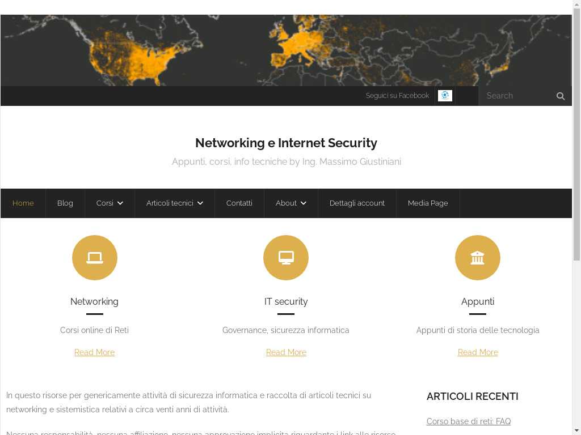Follow Read More under IT security
Viewport: 581px width, 435px height.
[286, 352]
